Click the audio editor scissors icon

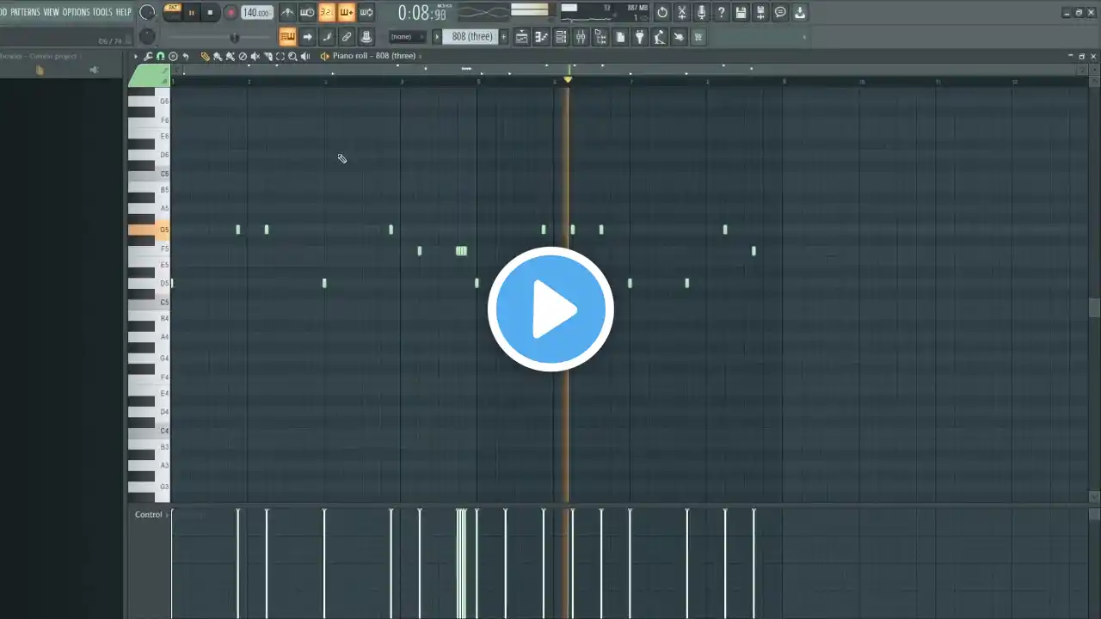click(x=682, y=13)
